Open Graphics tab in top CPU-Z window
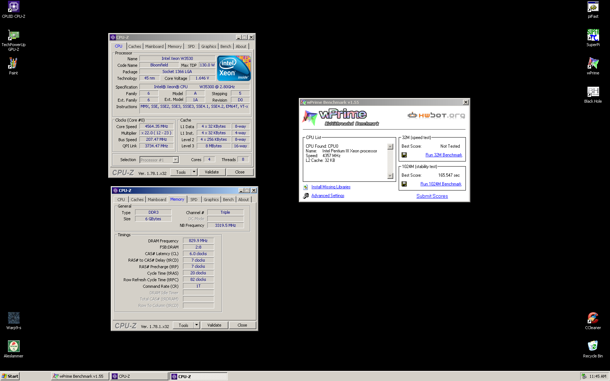 [209, 46]
